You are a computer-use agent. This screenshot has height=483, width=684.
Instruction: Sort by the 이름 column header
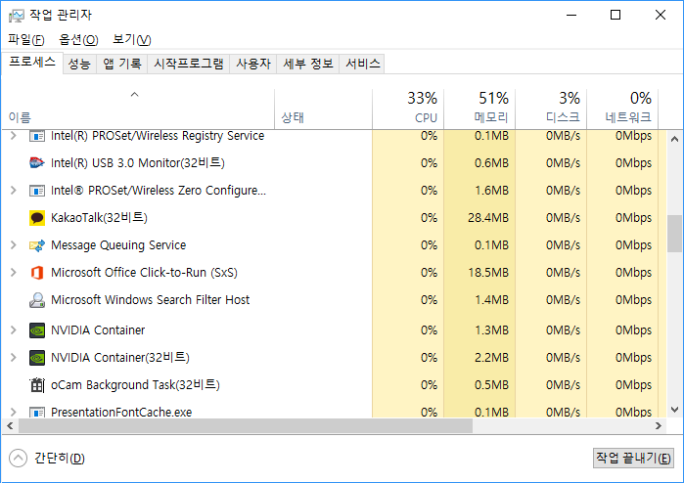[x=138, y=109]
